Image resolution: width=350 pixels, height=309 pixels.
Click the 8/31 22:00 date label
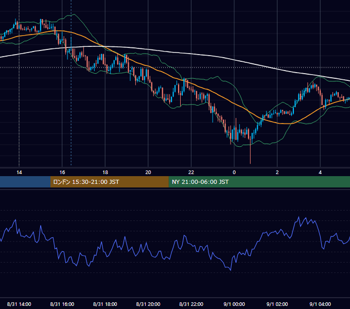(x=191, y=304)
